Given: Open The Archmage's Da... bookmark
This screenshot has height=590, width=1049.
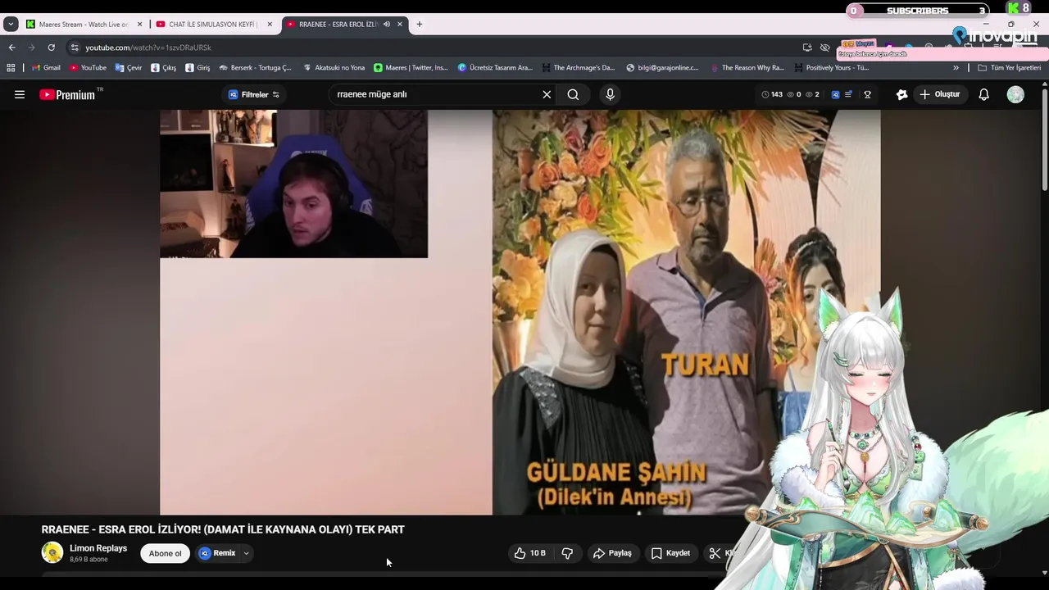Looking at the screenshot, I should click(578, 68).
